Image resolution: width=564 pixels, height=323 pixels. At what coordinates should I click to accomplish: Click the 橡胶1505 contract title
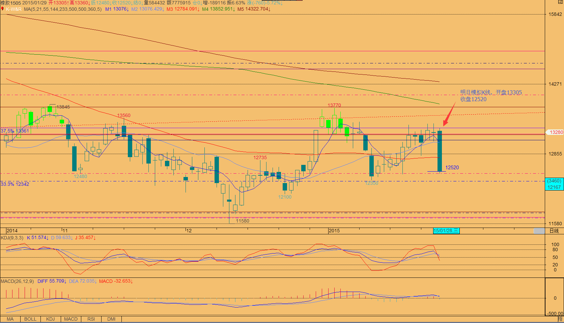[x=11, y=3]
